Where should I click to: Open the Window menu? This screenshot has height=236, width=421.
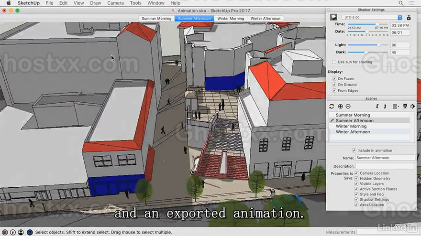click(156, 3)
